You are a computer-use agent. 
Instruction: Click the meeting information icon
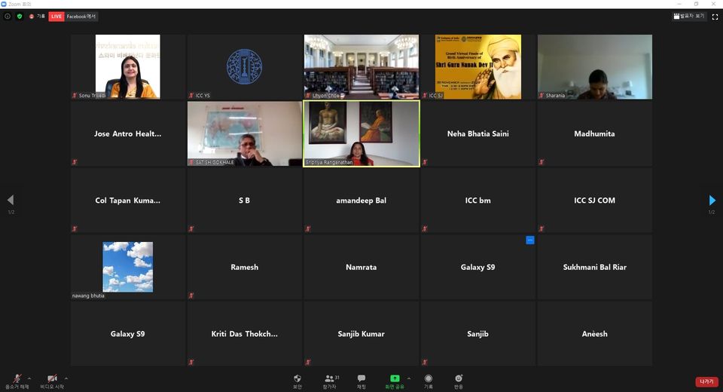pos(8,16)
